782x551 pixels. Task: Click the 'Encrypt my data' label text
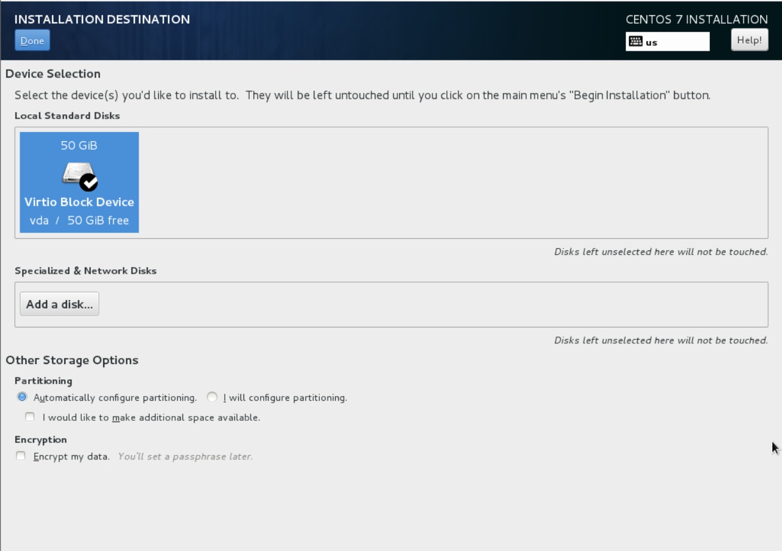(x=71, y=456)
